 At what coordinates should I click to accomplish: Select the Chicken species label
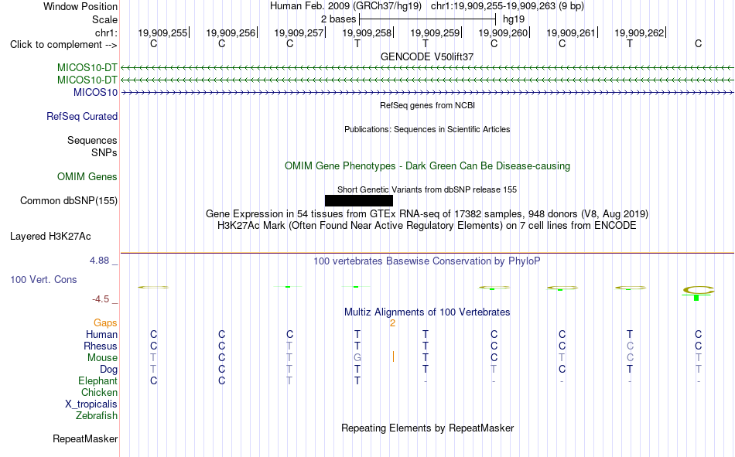click(99, 392)
